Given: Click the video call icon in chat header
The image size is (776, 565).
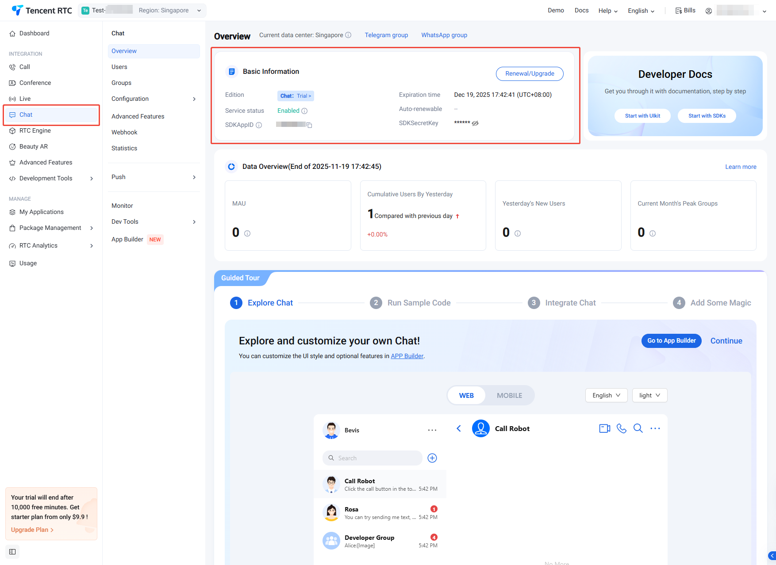Looking at the screenshot, I should (x=604, y=428).
